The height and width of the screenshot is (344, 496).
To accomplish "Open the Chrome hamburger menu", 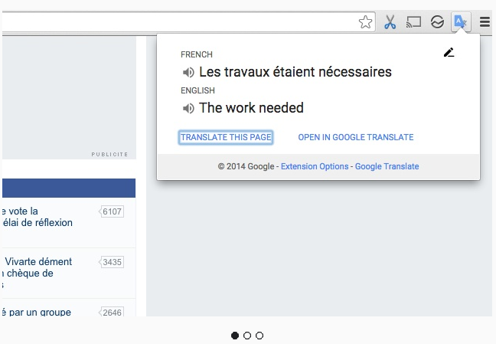I will tap(485, 22).
